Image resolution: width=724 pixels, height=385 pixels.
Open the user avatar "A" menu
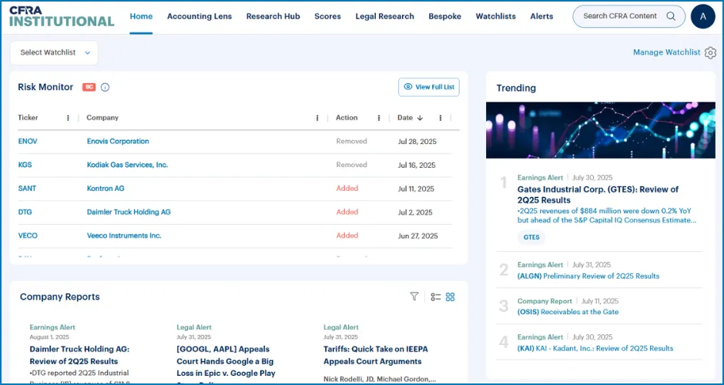point(702,17)
